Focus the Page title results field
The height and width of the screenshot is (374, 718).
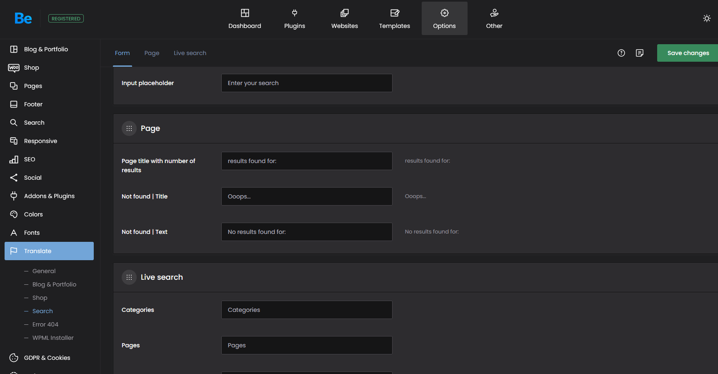click(307, 161)
